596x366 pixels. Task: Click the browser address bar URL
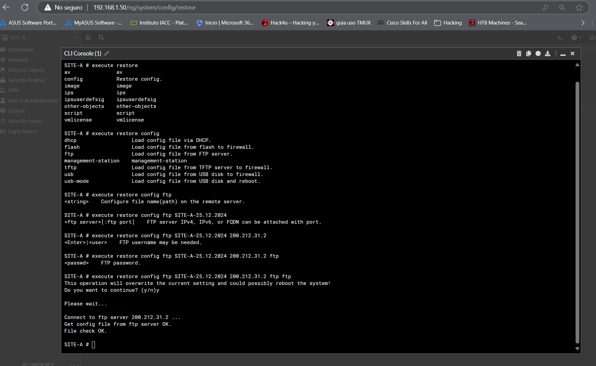[x=144, y=7]
